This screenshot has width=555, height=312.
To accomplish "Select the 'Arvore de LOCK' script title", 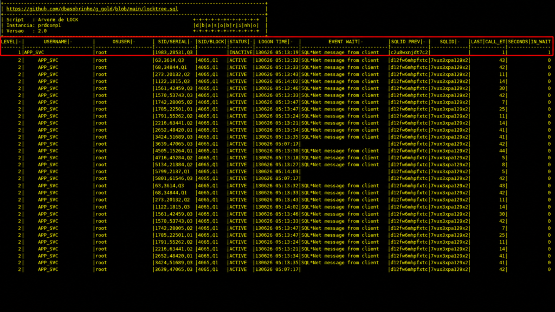I will pos(58,20).
